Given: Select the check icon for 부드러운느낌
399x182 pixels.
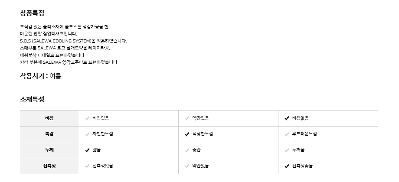Looking at the screenshot, I should 287,134.
